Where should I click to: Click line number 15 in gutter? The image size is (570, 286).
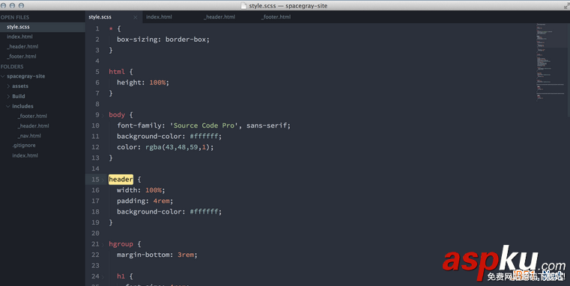point(95,179)
